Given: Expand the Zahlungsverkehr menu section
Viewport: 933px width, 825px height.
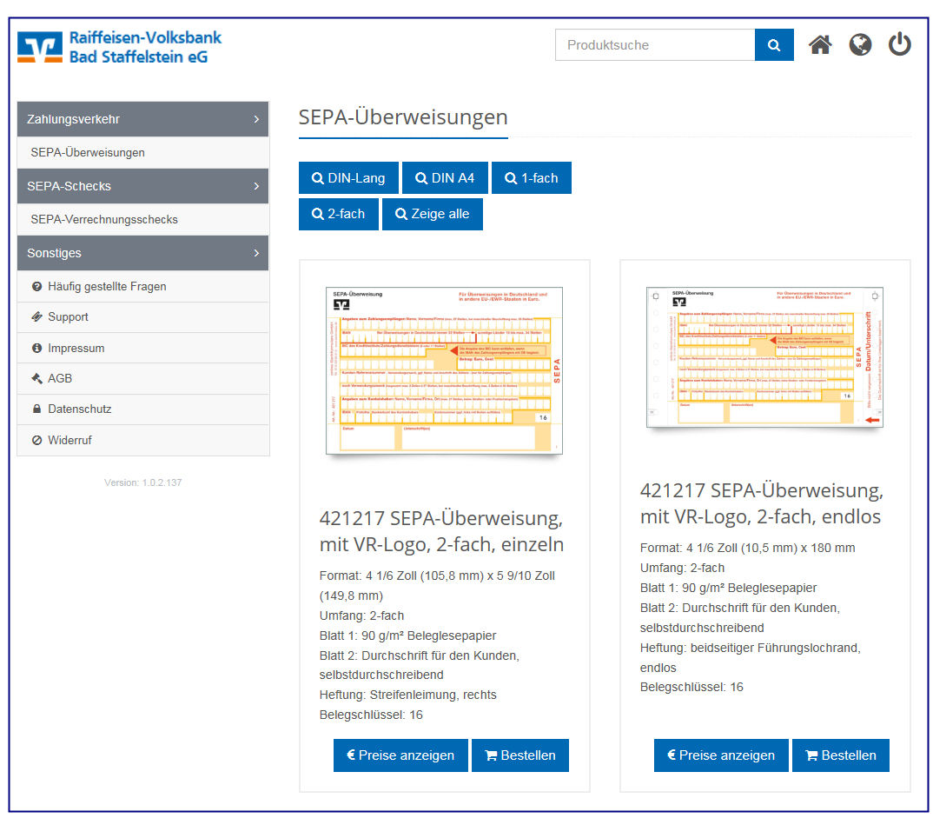Looking at the screenshot, I should coord(142,119).
